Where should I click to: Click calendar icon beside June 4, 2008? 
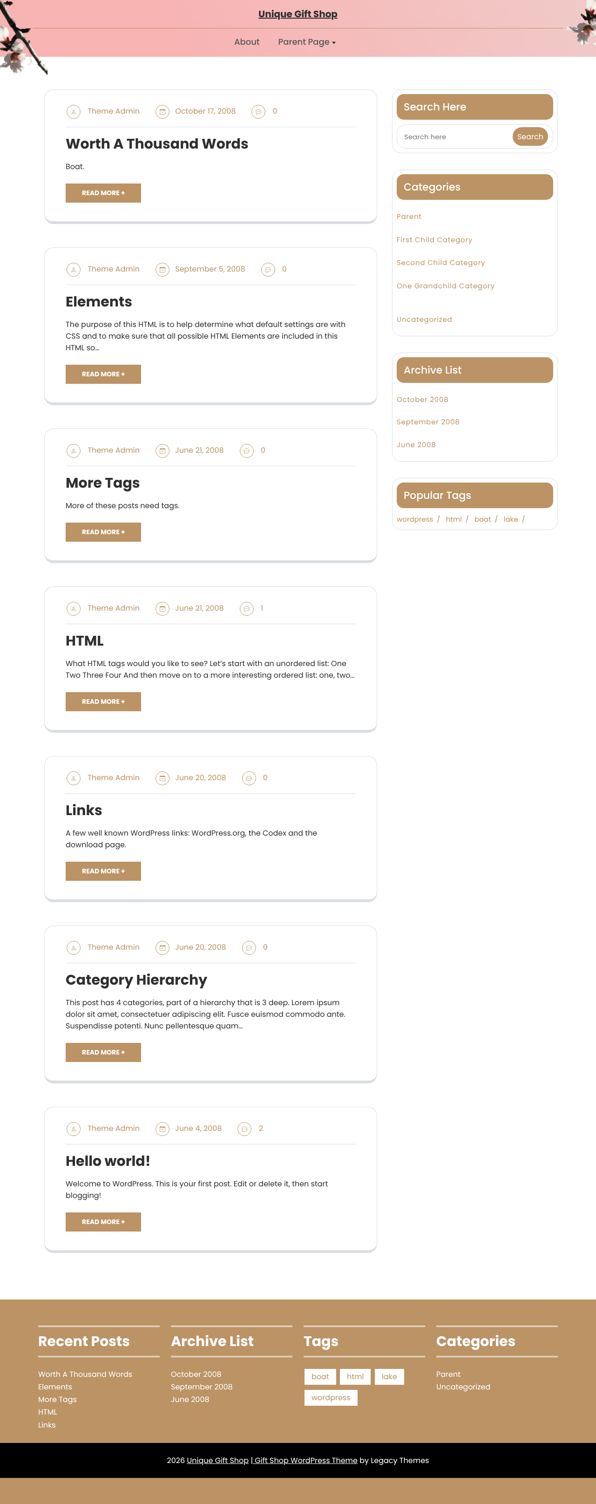tap(163, 1129)
